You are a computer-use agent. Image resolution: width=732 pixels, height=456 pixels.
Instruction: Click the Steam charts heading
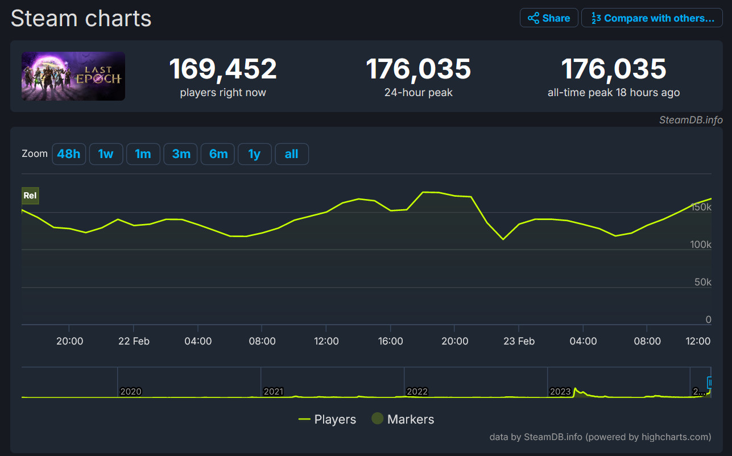(x=81, y=18)
